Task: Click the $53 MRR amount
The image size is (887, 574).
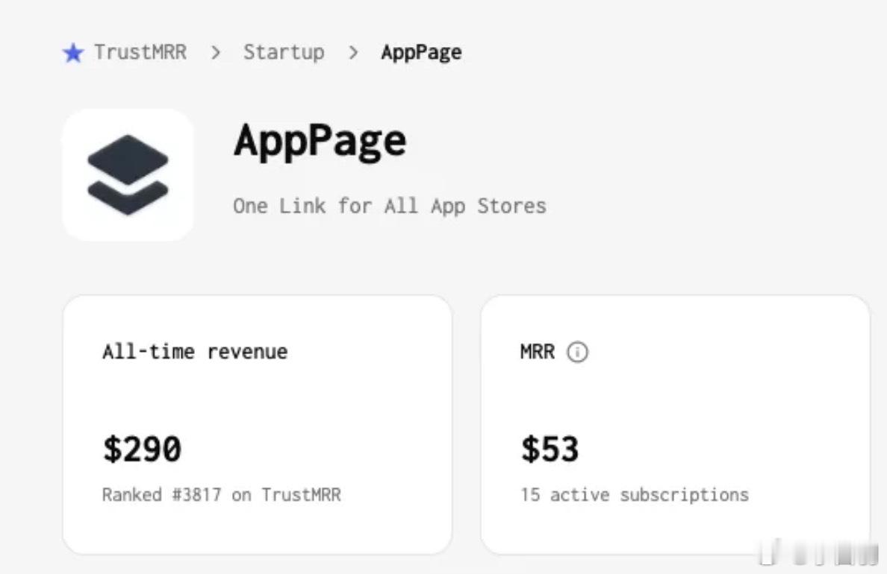Action: 550,450
